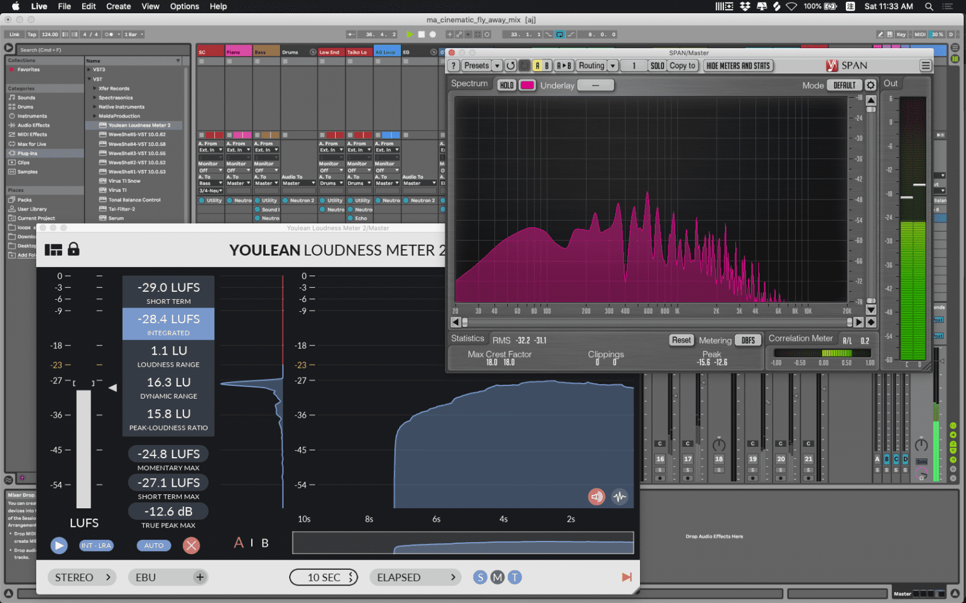Switch SPAN metering to DBFS
This screenshot has height=603, width=966.
(x=748, y=341)
